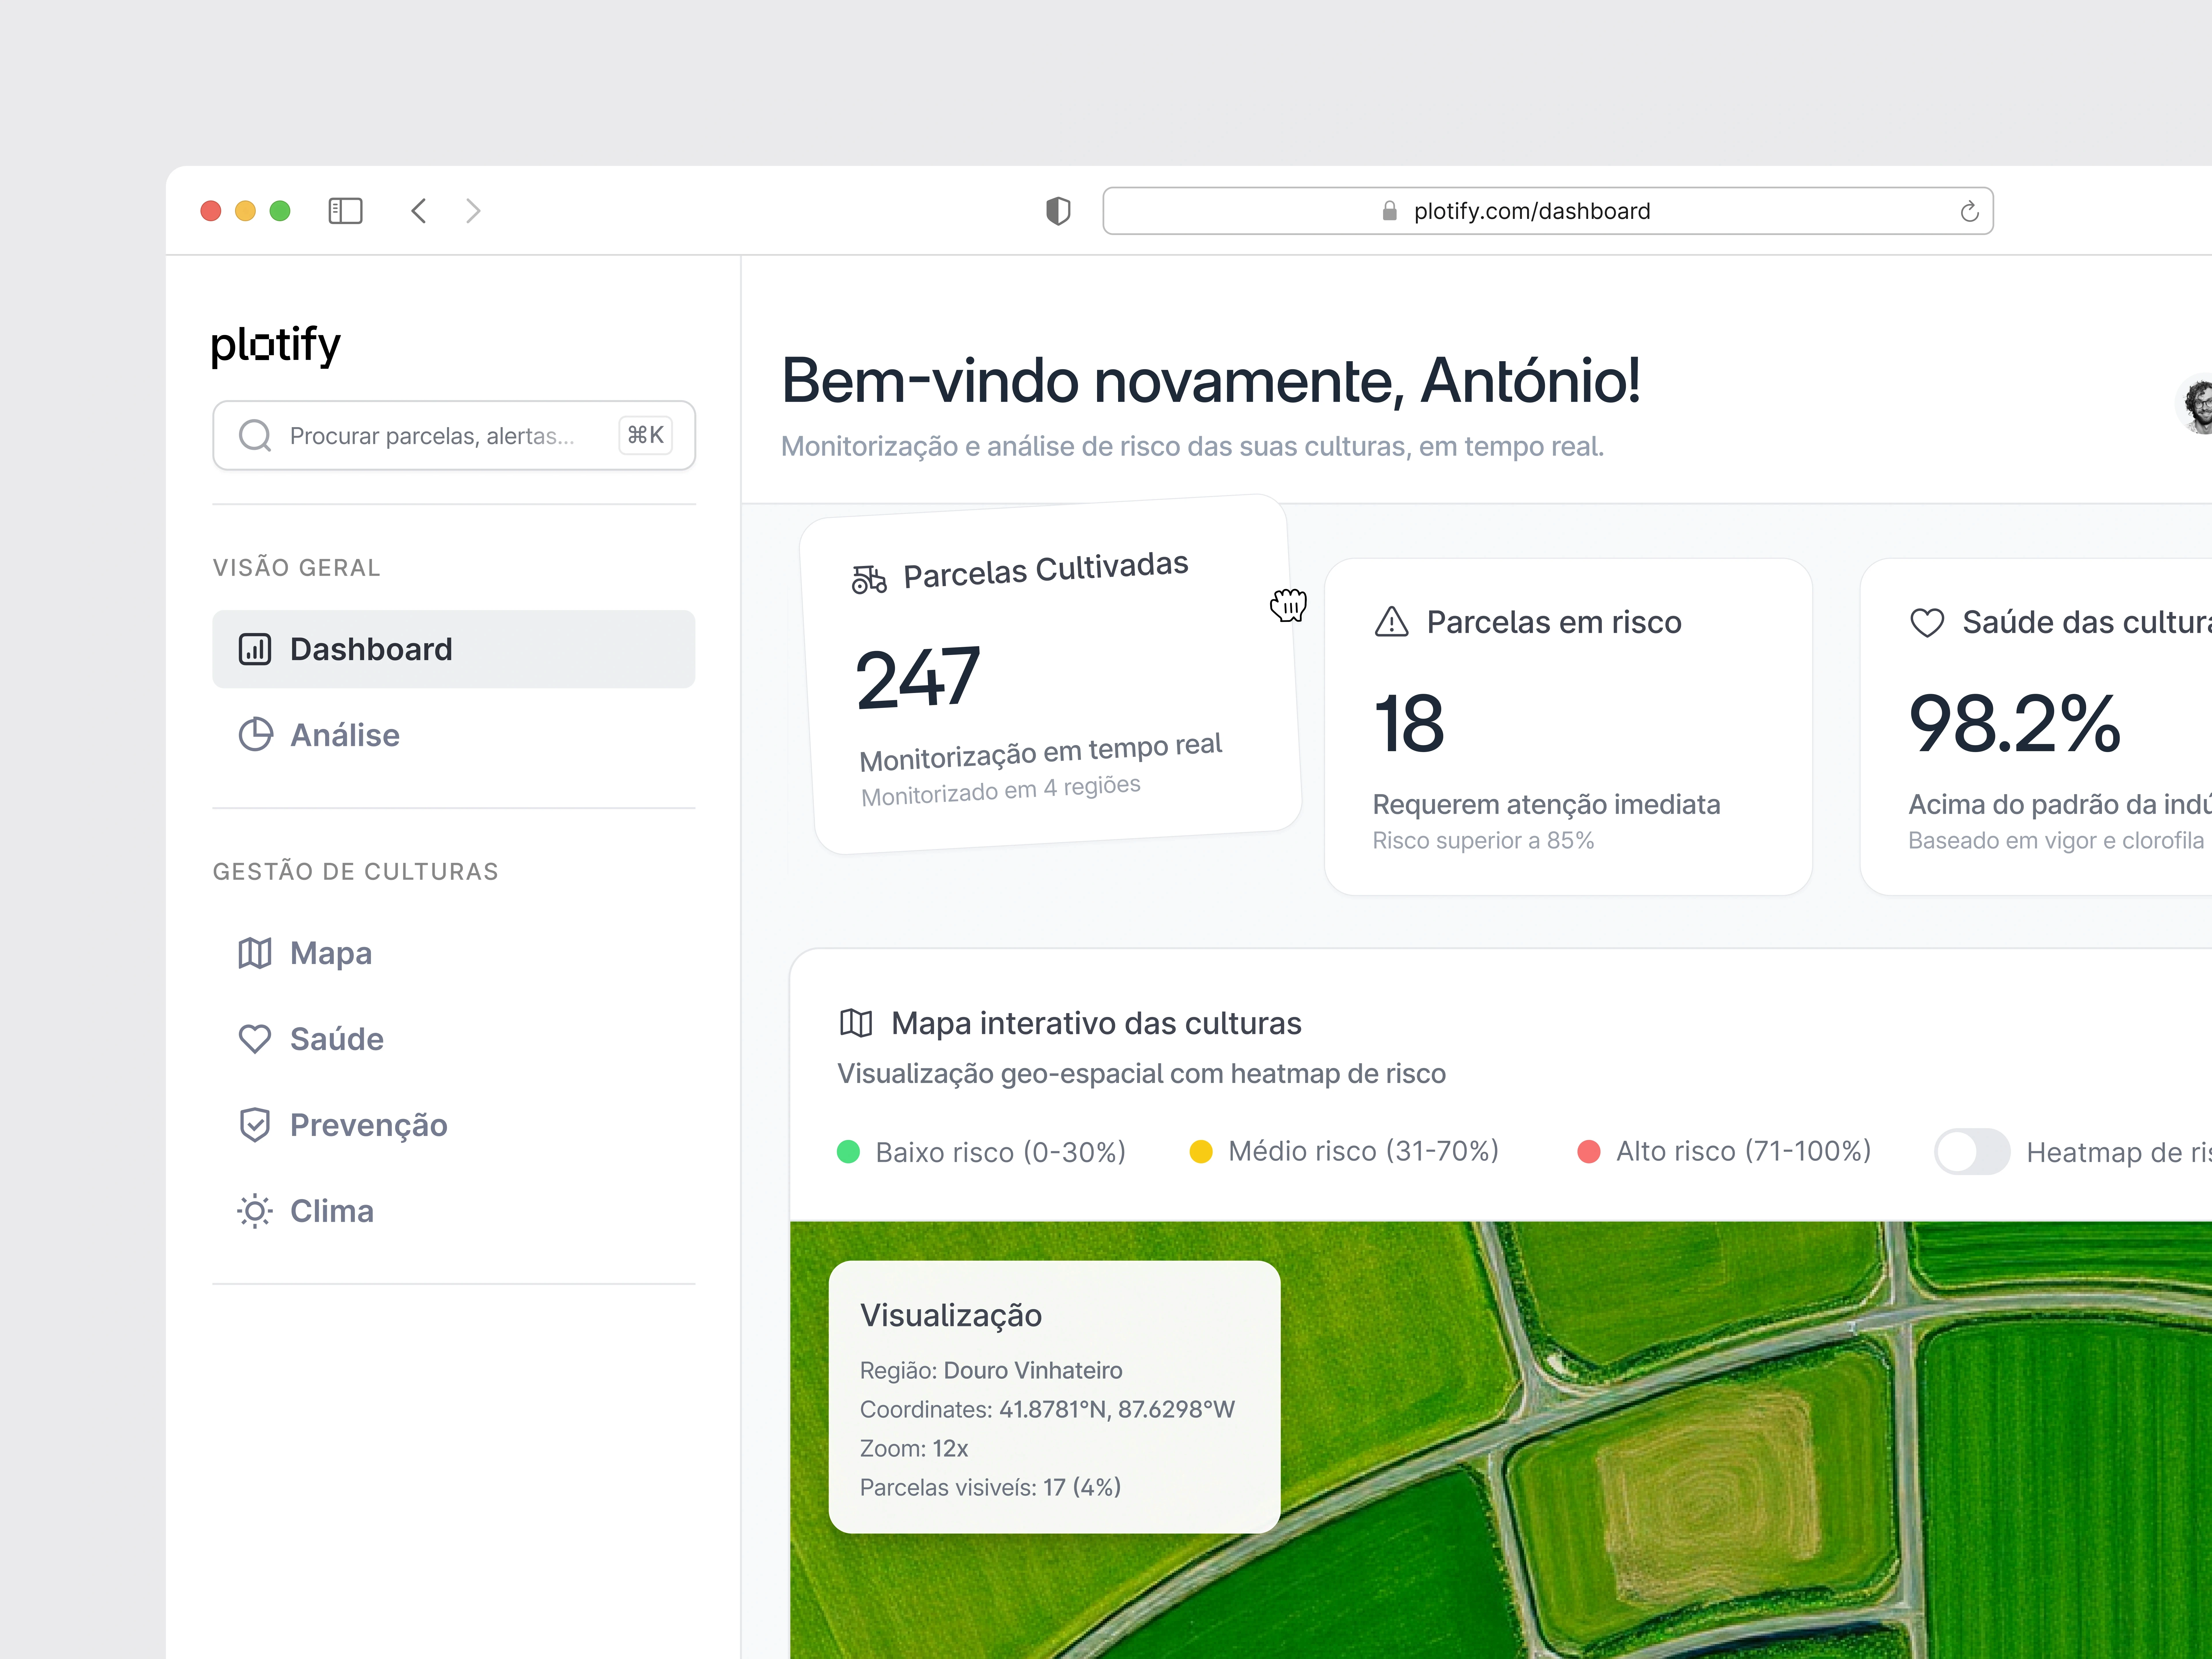Viewport: 2212px width, 1659px height.
Task: Enable the Heatmap de risco toggle
Action: pos(1971,1152)
